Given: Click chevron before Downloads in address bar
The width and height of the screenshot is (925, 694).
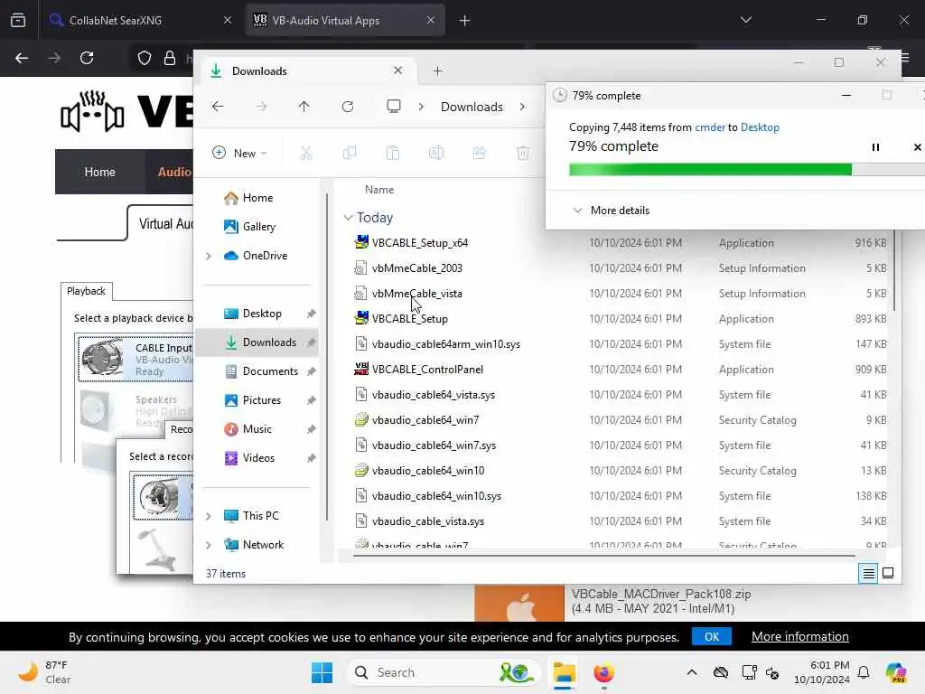Looking at the screenshot, I should tap(421, 107).
